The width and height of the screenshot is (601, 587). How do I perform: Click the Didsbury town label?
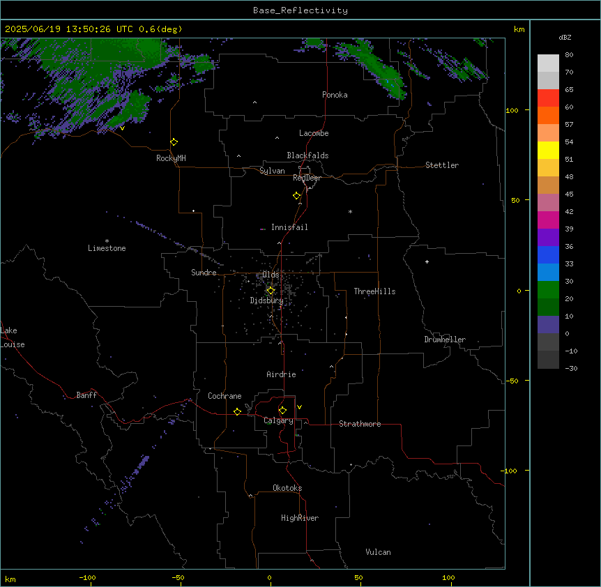click(x=266, y=300)
